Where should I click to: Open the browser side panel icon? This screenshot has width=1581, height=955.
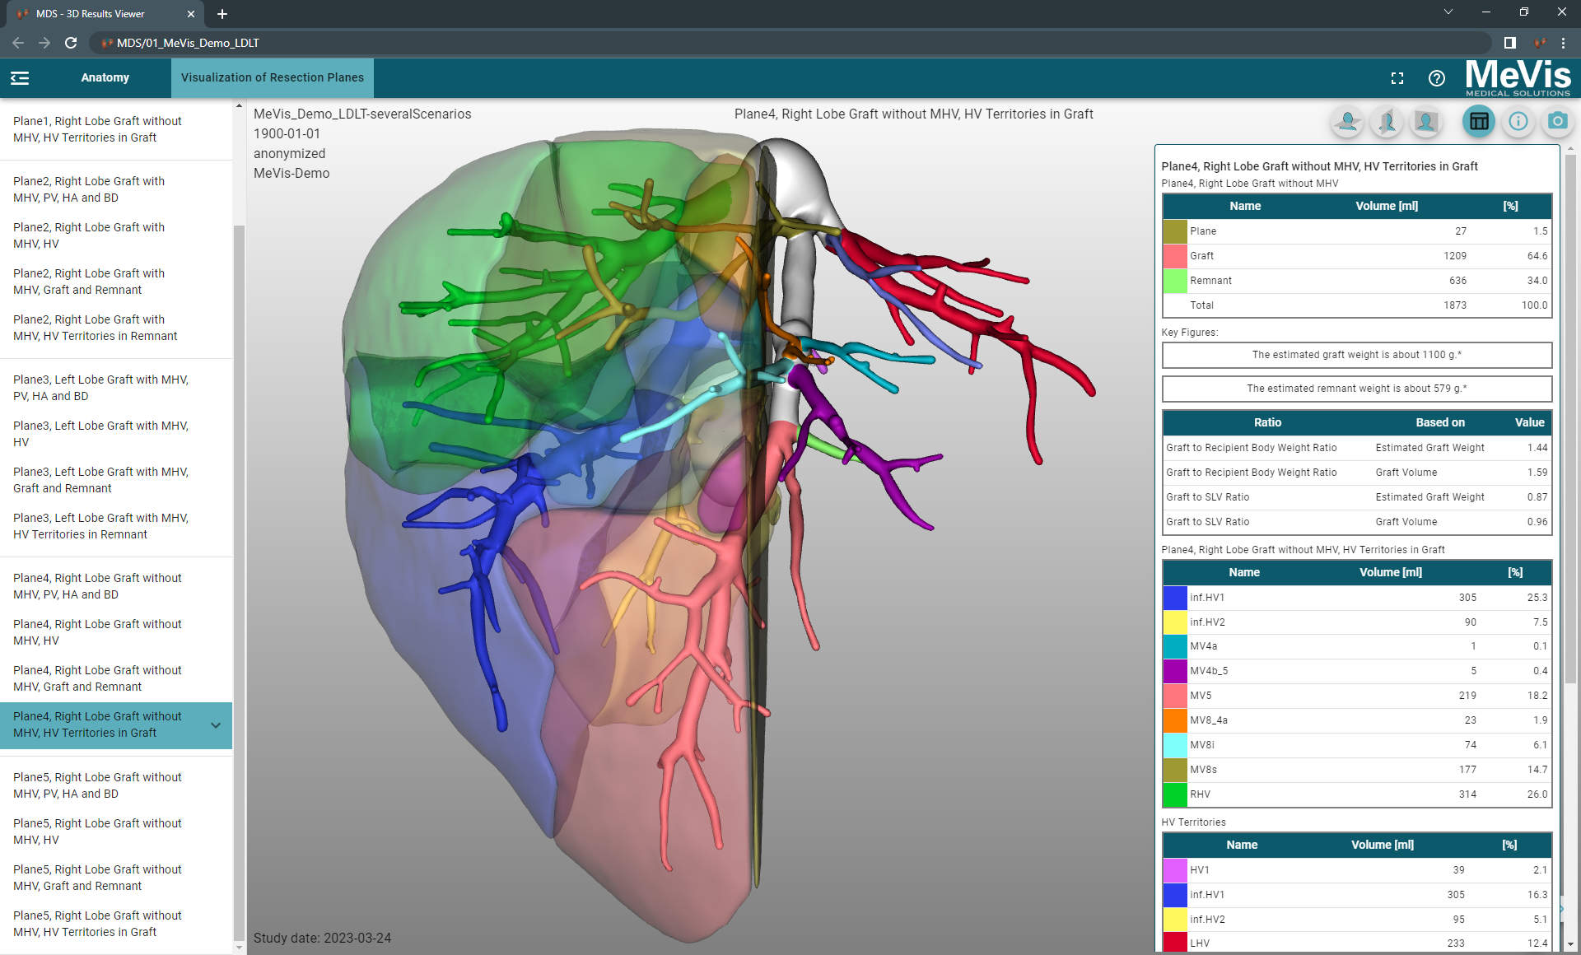[1510, 43]
